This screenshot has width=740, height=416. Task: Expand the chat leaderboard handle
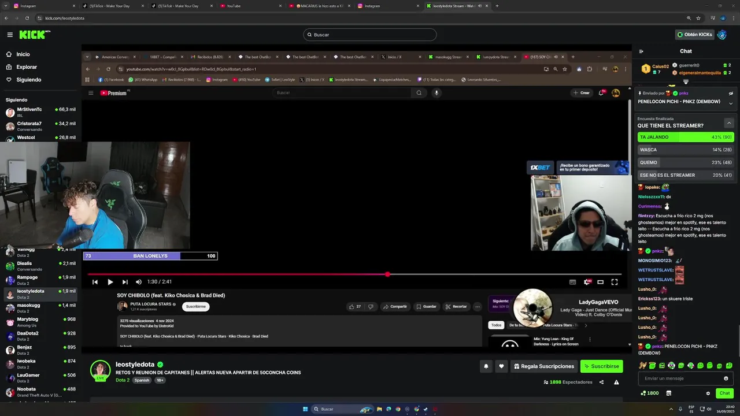686,82
